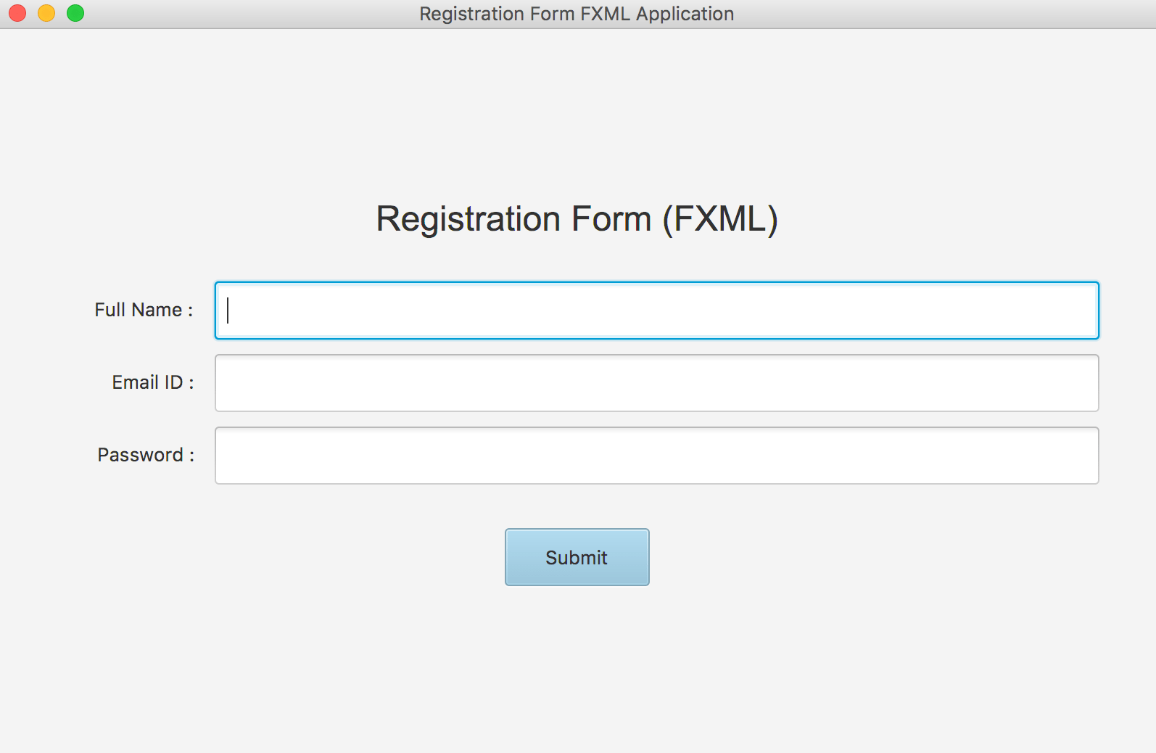Click the Registration Form (FXML) heading
The width and height of the screenshot is (1156, 753).
point(577,218)
